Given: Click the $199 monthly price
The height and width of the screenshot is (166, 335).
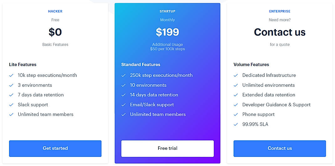Looking at the screenshot, I should pyautogui.click(x=167, y=32).
